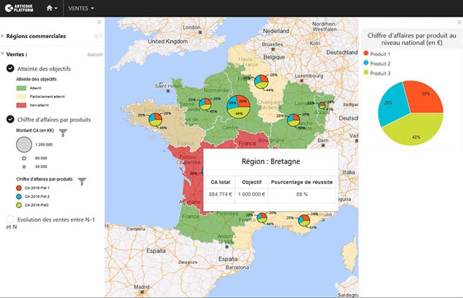This screenshot has height=298, width=463.
Task: Click the Bern label on the map
Action: coord(323,140)
